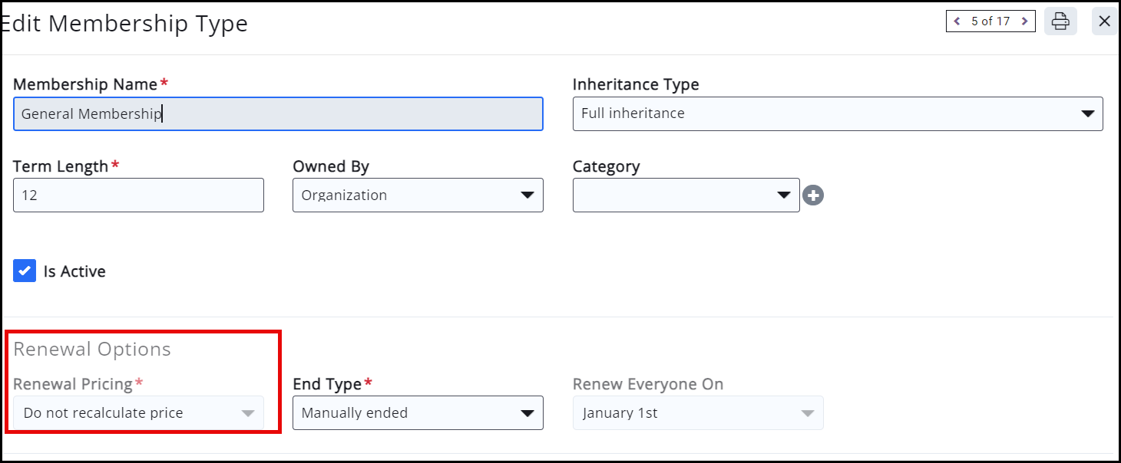Open the Renewal Pricing dropdown
The image size is (1121, 463).
(x=138, y=413)
